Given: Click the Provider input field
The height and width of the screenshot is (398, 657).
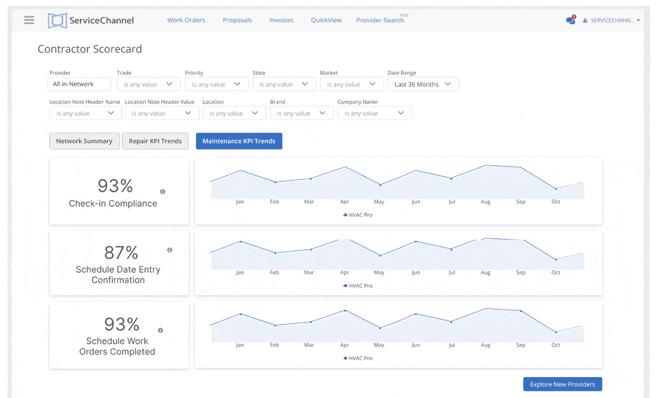Looking at the screenshot, I should coord(79,84).
